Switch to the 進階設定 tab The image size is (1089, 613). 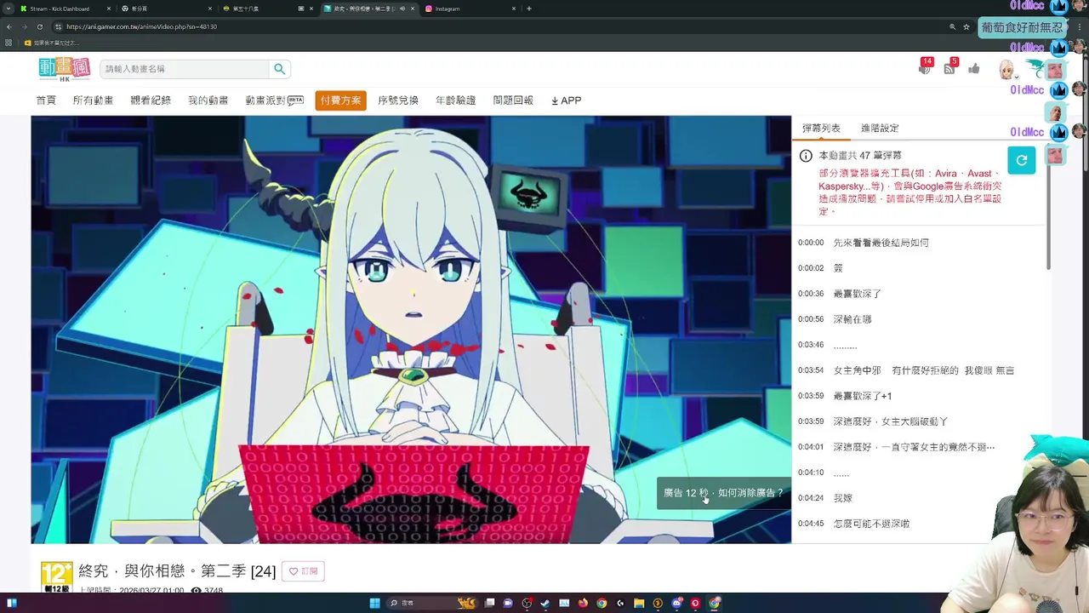[x=880, y=128]
